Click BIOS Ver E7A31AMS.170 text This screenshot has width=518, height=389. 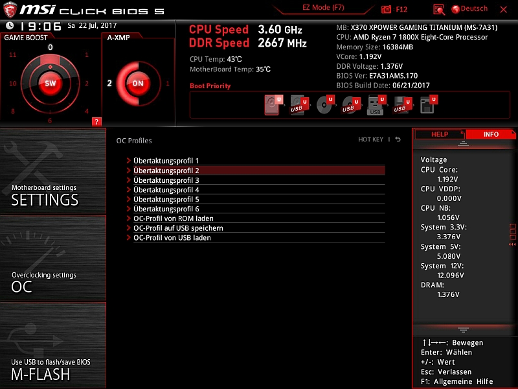click(x=377, y=76)
